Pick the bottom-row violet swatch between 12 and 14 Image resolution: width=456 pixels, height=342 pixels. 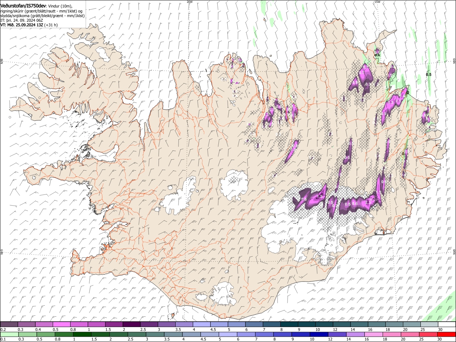(x=337, y=334)
